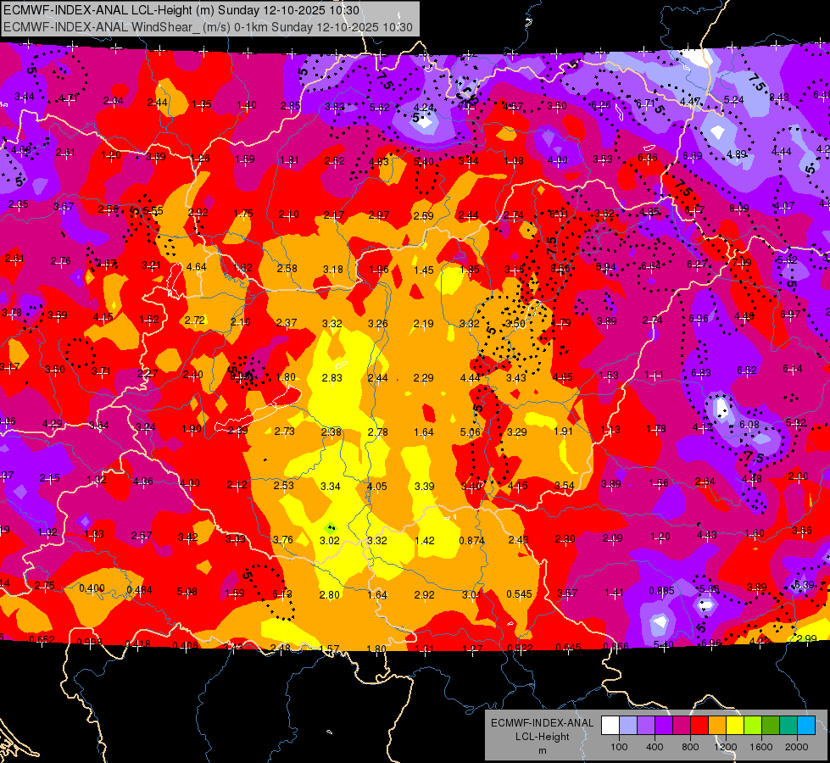
Task: Click the legend's ECMWF-INDEX-ANAL label
Action: point(542,723)
